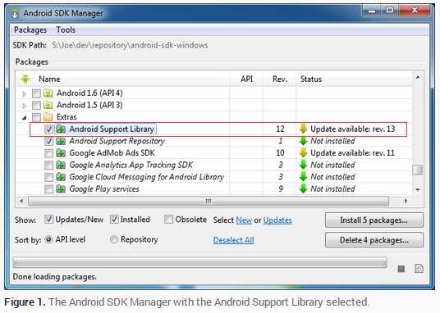Uncheck the Android Support Library checkbox

pos(48,129)
